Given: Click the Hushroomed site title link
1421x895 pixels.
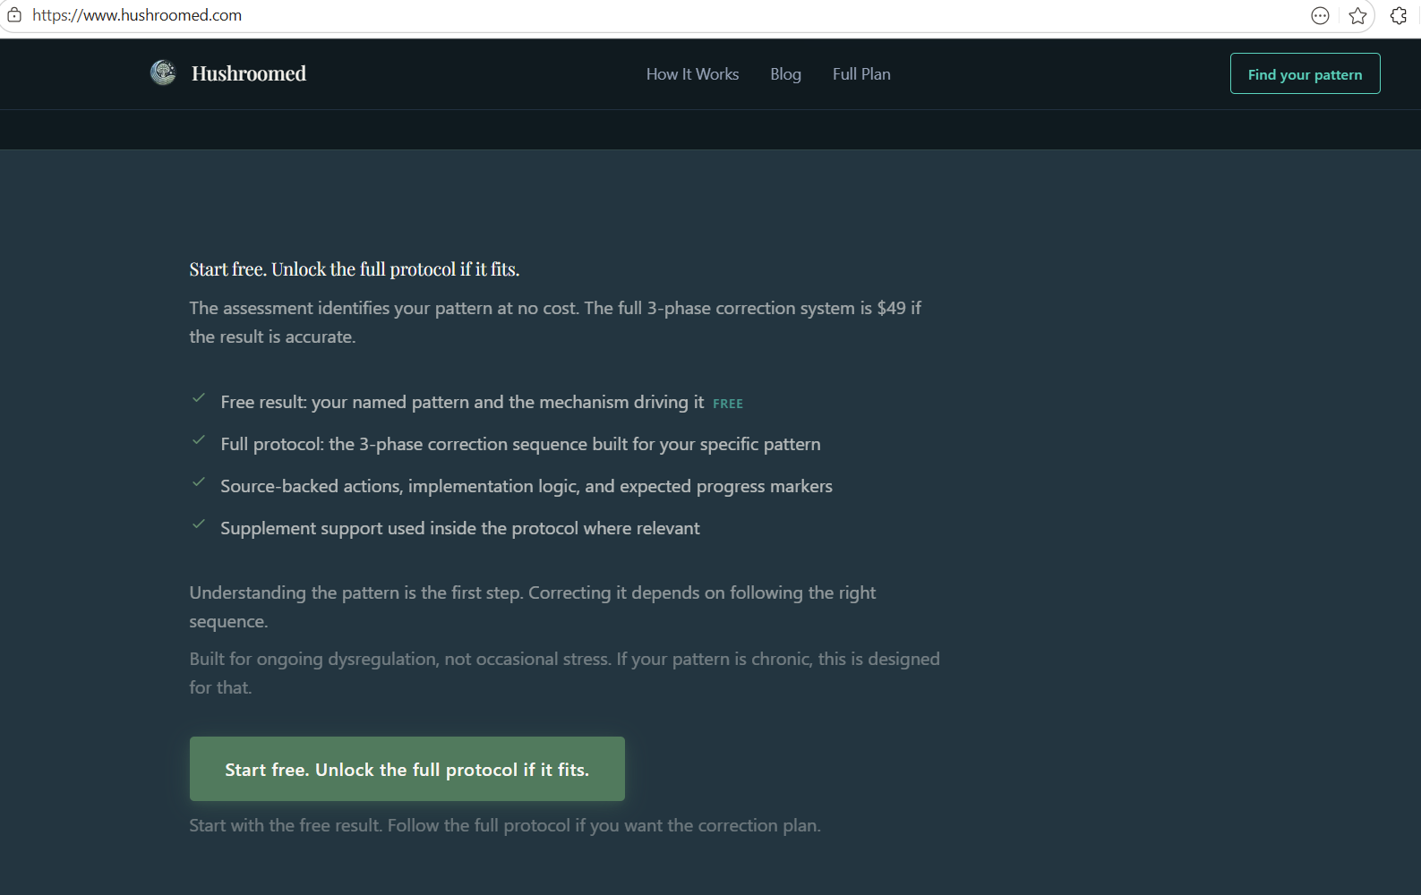Looking at the screenshot, I should [248, 73].
